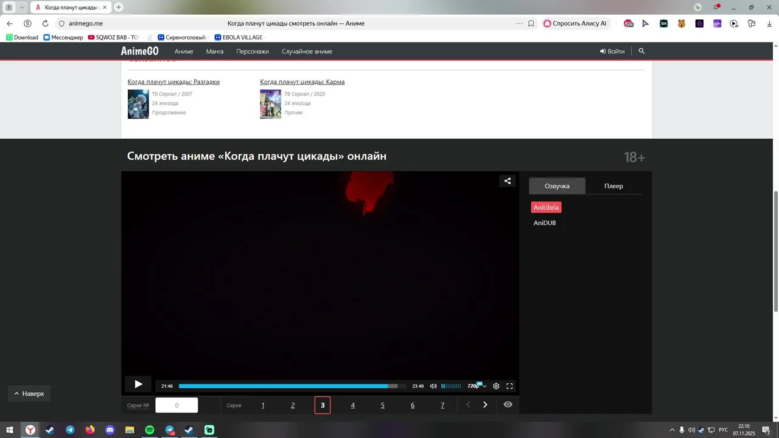Open the Персонажи menu item

tap(253, 52)
